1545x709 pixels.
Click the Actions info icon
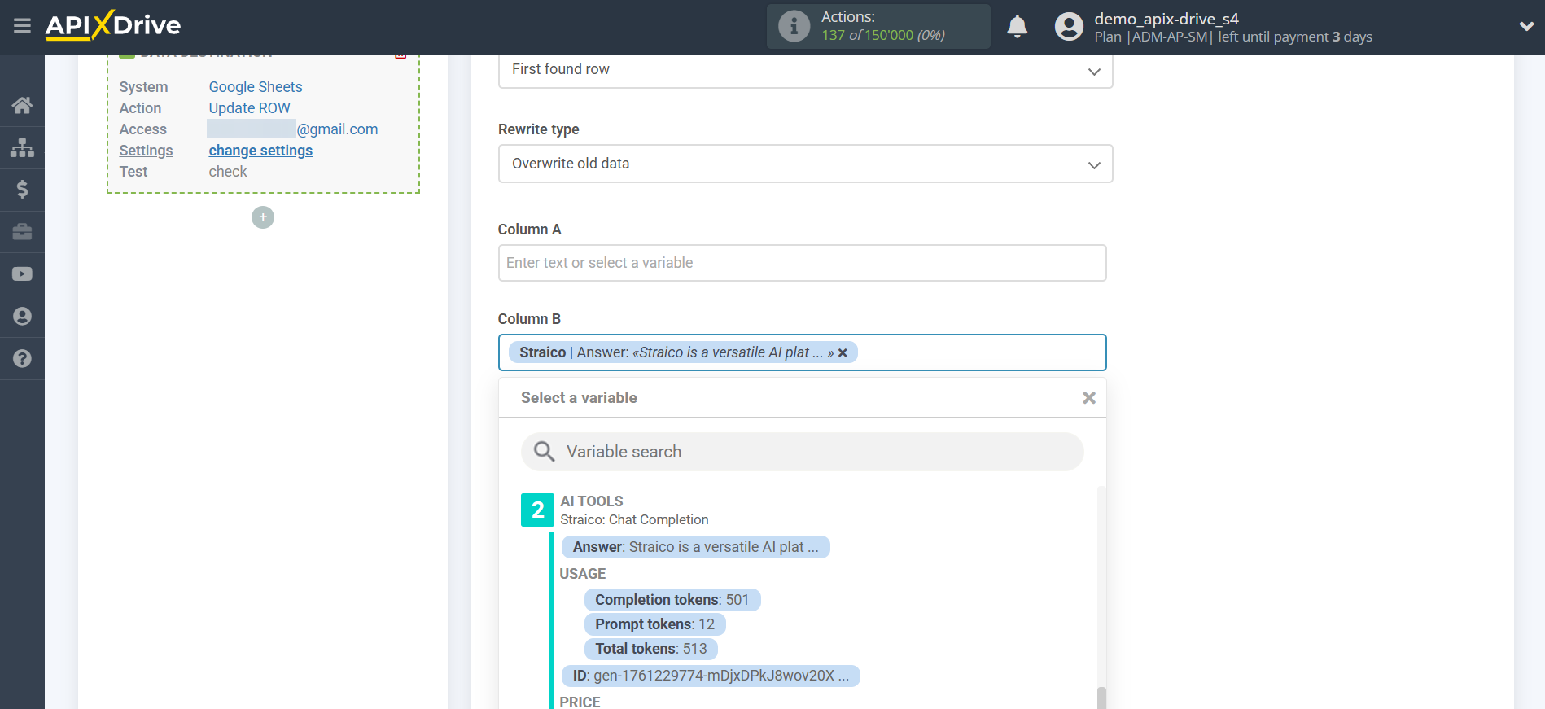tap(794, 26)
